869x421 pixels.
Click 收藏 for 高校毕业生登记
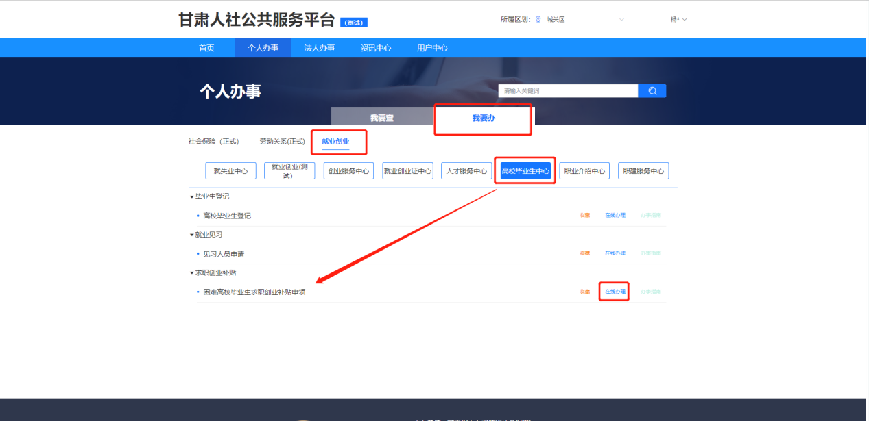(584, 216)
